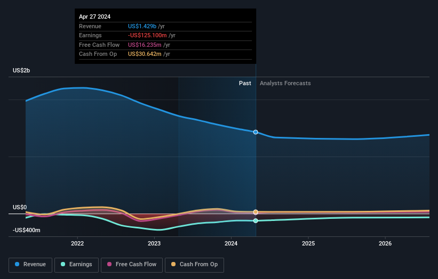Click the 2023 x-axis label

(154, 243)
